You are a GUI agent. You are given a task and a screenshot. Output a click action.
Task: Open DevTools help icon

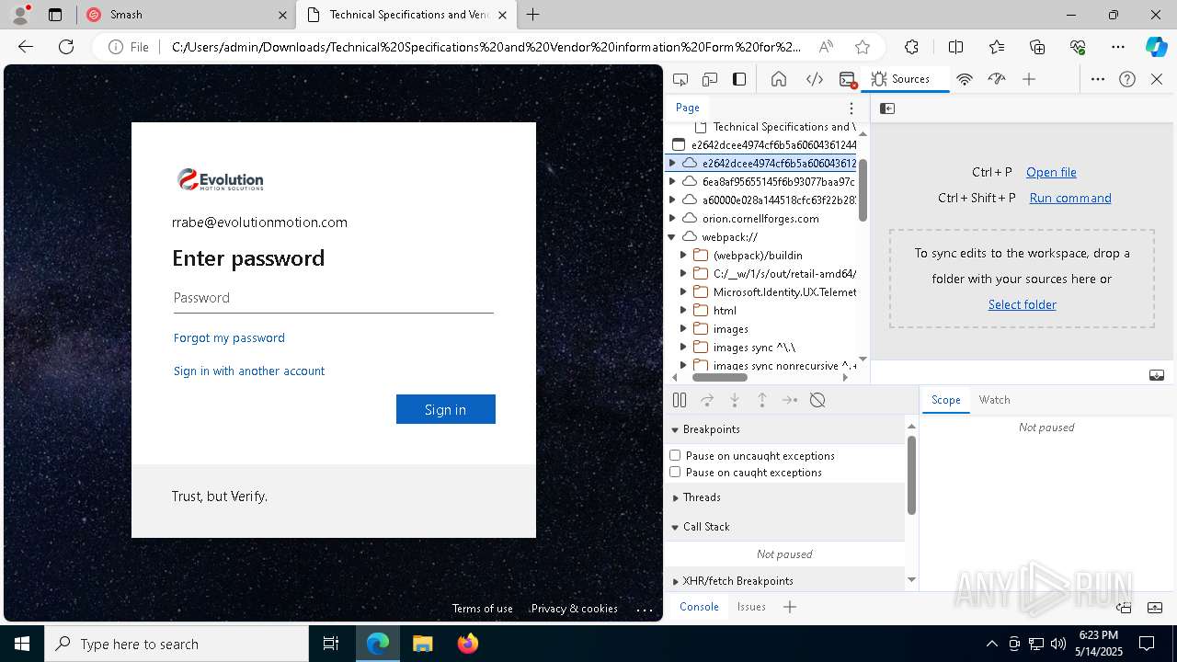coord(1127,79)
